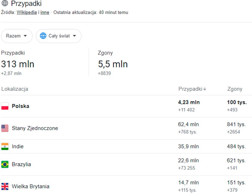Select the Wielka Brytania row
252x196 pixels.
click(126, 186)
